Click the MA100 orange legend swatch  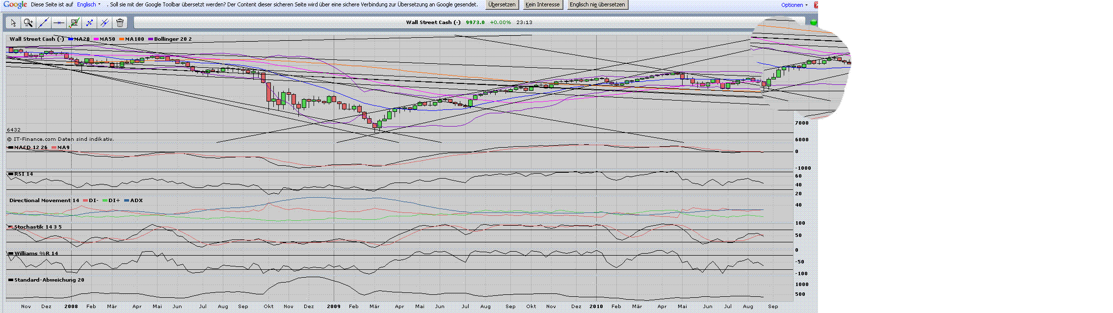[122, 39]
